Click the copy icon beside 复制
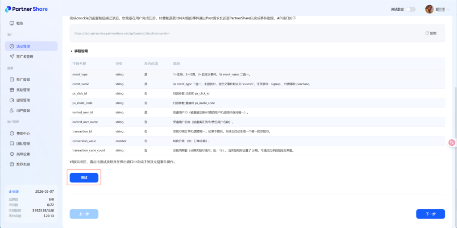 point(427,33)
